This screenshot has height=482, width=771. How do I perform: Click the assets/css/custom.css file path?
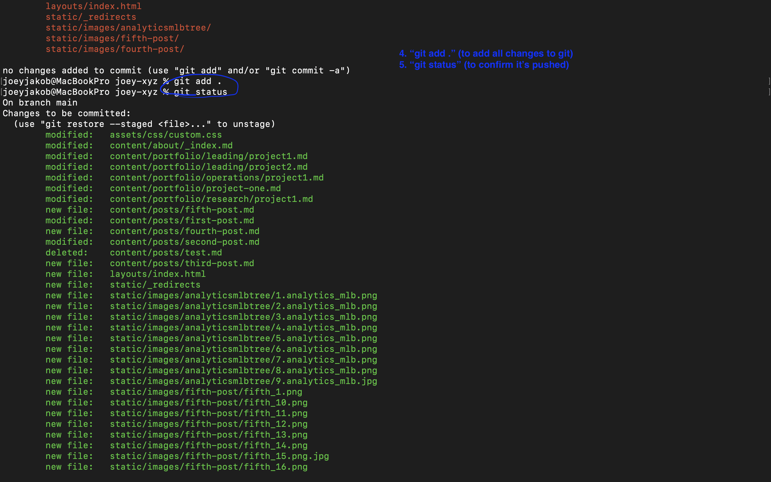click(x=166, y=135)
